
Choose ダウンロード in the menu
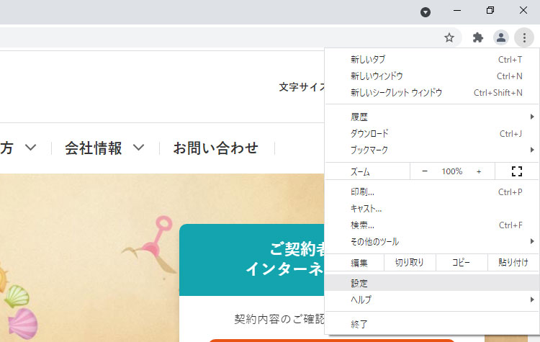[x=432, y=133]
